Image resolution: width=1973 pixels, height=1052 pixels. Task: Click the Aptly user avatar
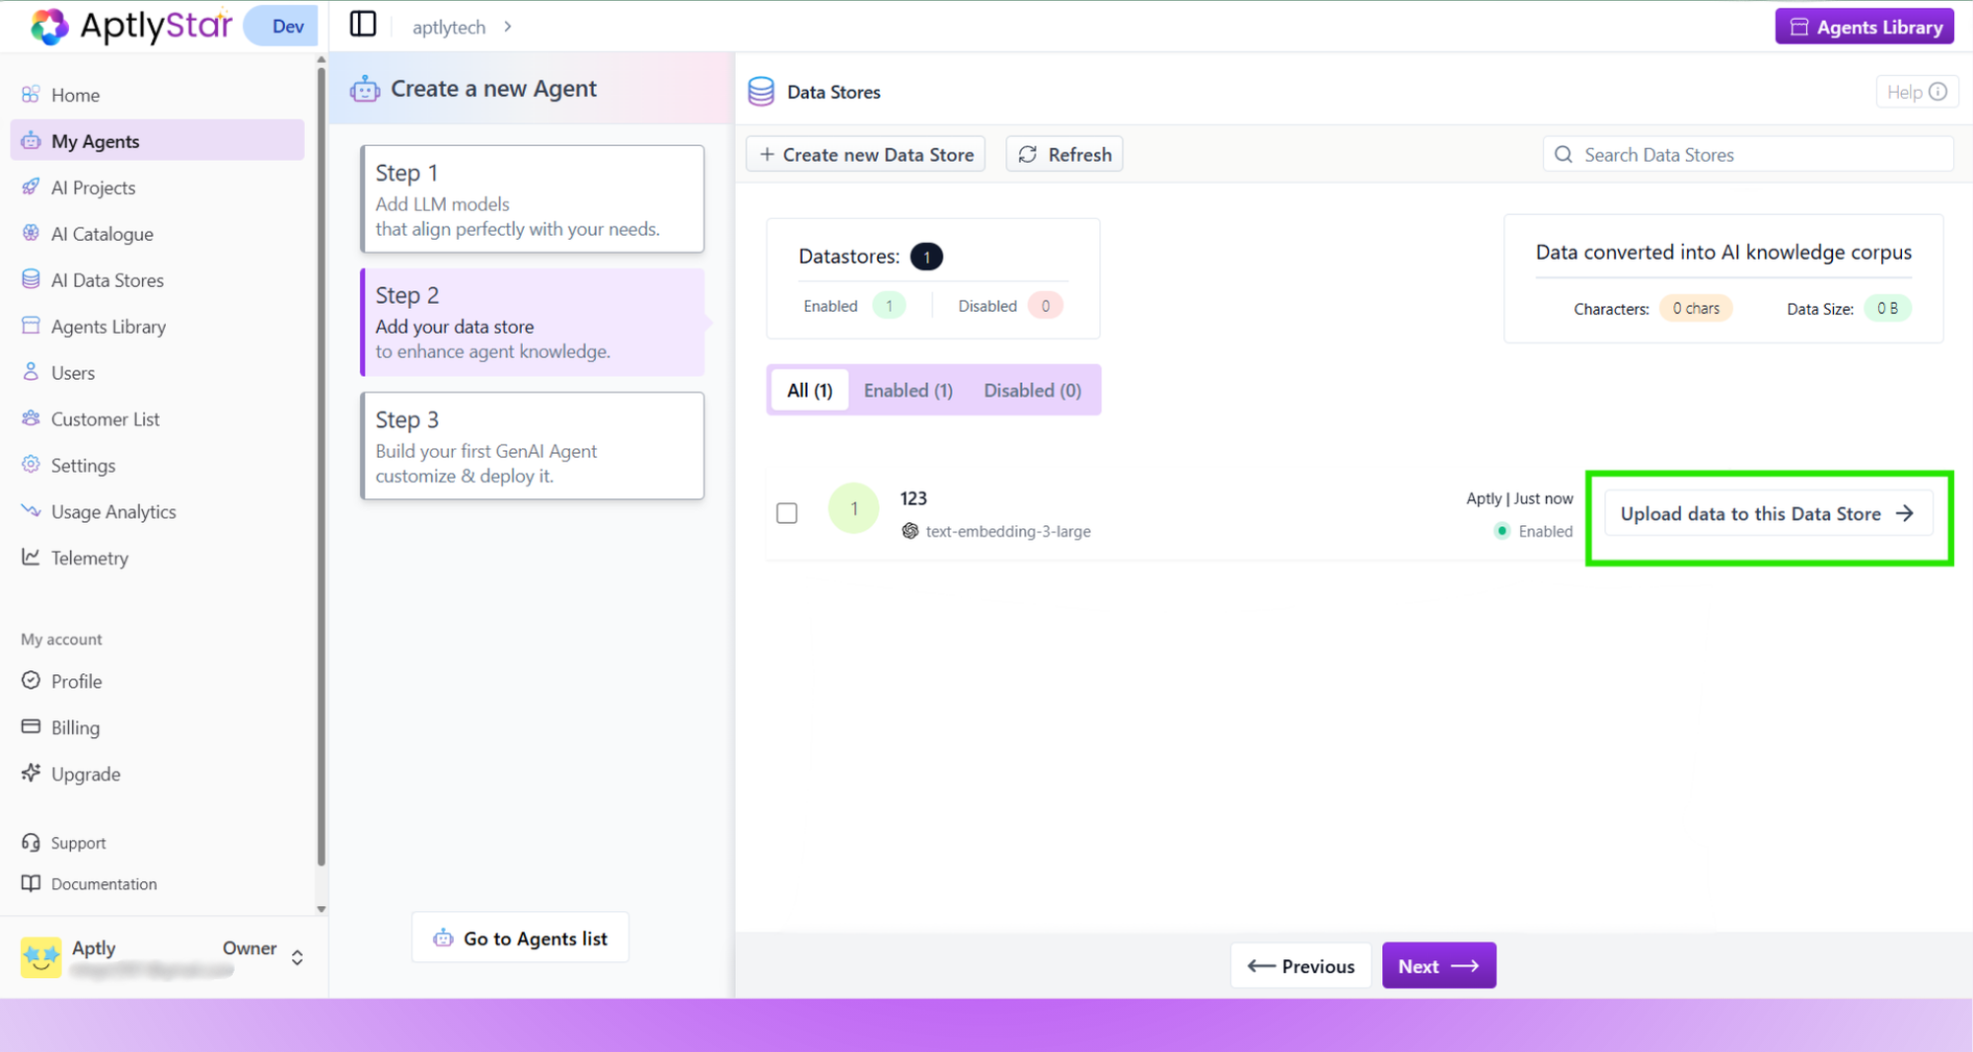[x=40, y=957]
